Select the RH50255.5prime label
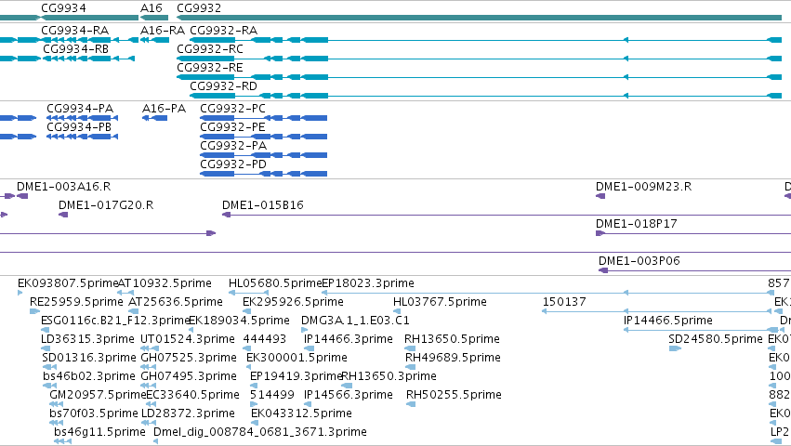The width and height of the screenshot is (791, 446). 454,395
